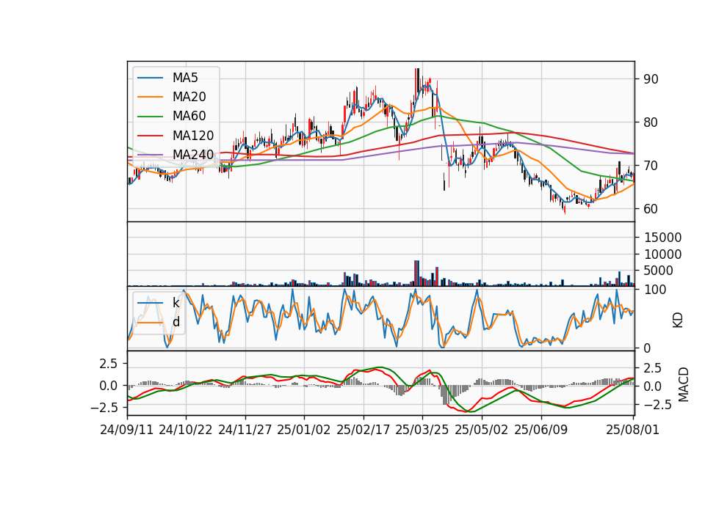The image size is (705, 506).
Task: Click the 25/08/01 date axis label
Action: point(632,430)
